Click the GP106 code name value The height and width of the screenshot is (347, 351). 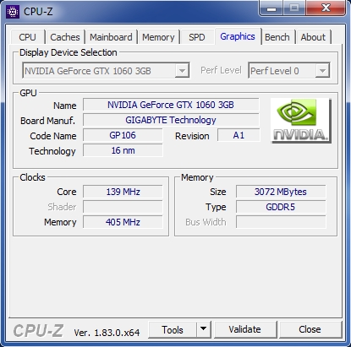coord(123,135)
